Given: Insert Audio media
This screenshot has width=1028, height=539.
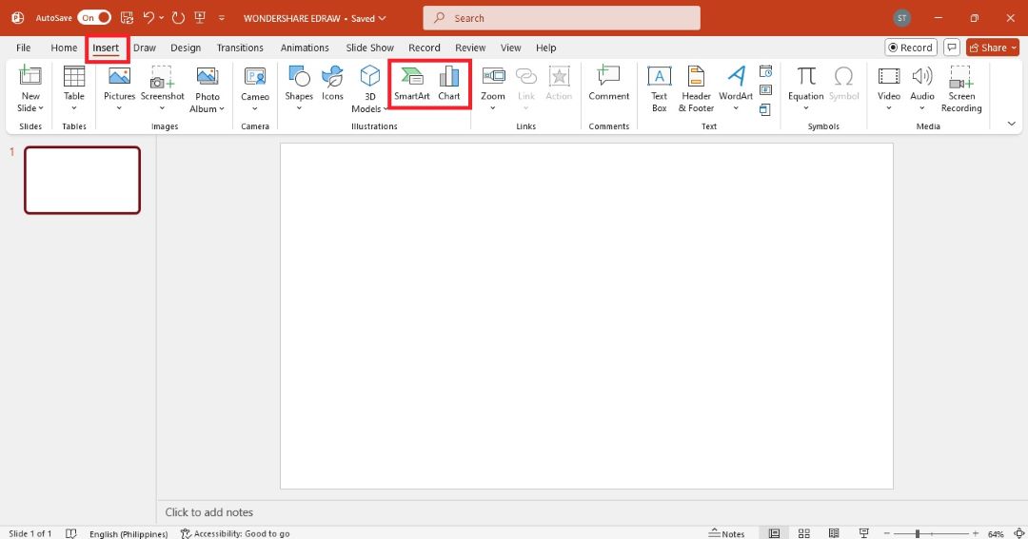Looking at the screenshot, I should (x=921, y=89).
